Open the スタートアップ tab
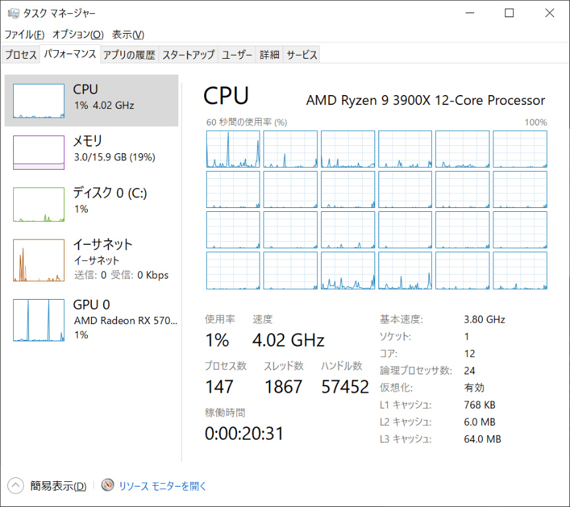This screenshot has height=507, width=570. [x=188, y=55]
